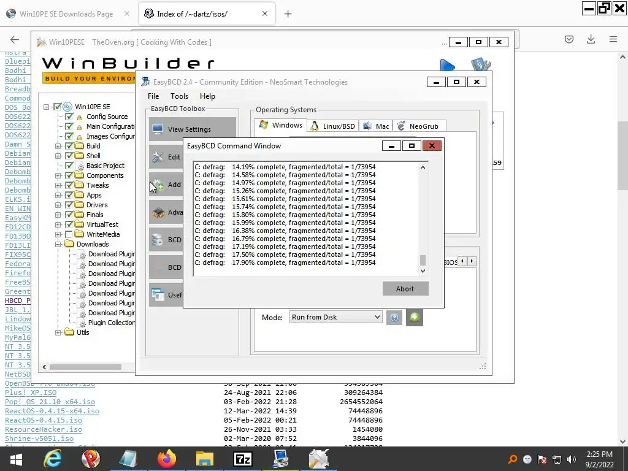Expand the Apps tree node

point(58,195)
